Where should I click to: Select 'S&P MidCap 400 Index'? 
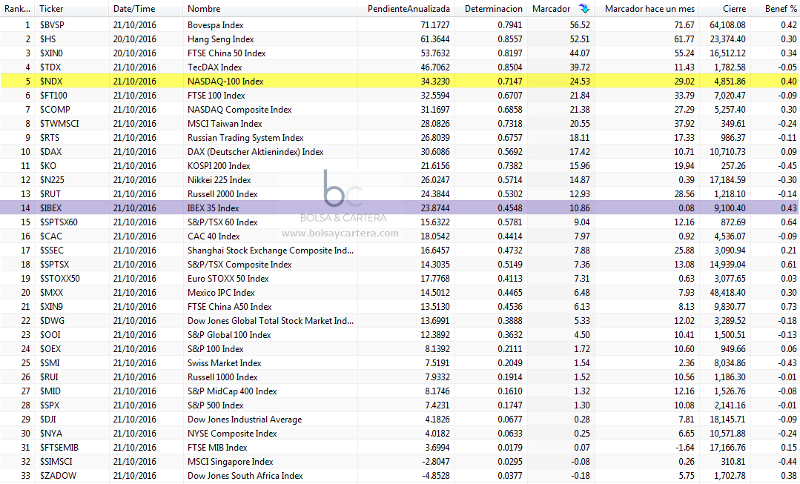[232, 391]
